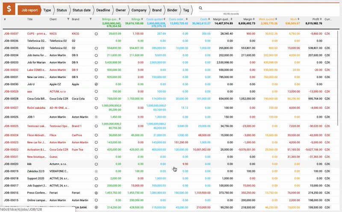
Task: Open the Client column filter icon
Action: pyautogui.click(x=68, y=19)
